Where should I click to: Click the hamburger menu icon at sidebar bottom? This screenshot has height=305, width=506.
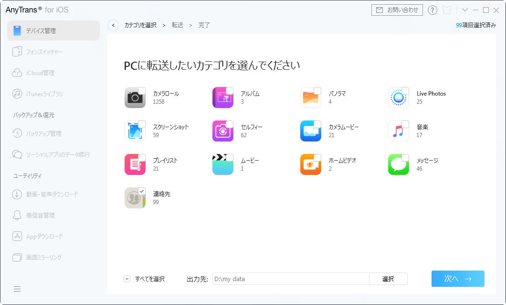[x=17, y=289]
